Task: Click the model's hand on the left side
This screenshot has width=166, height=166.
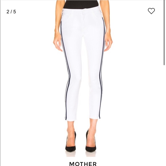Action: pos(58,43)
